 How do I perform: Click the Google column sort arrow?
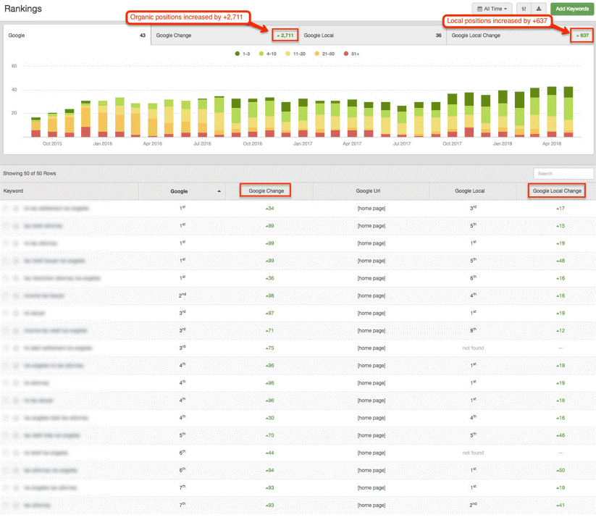pos(219,191)
